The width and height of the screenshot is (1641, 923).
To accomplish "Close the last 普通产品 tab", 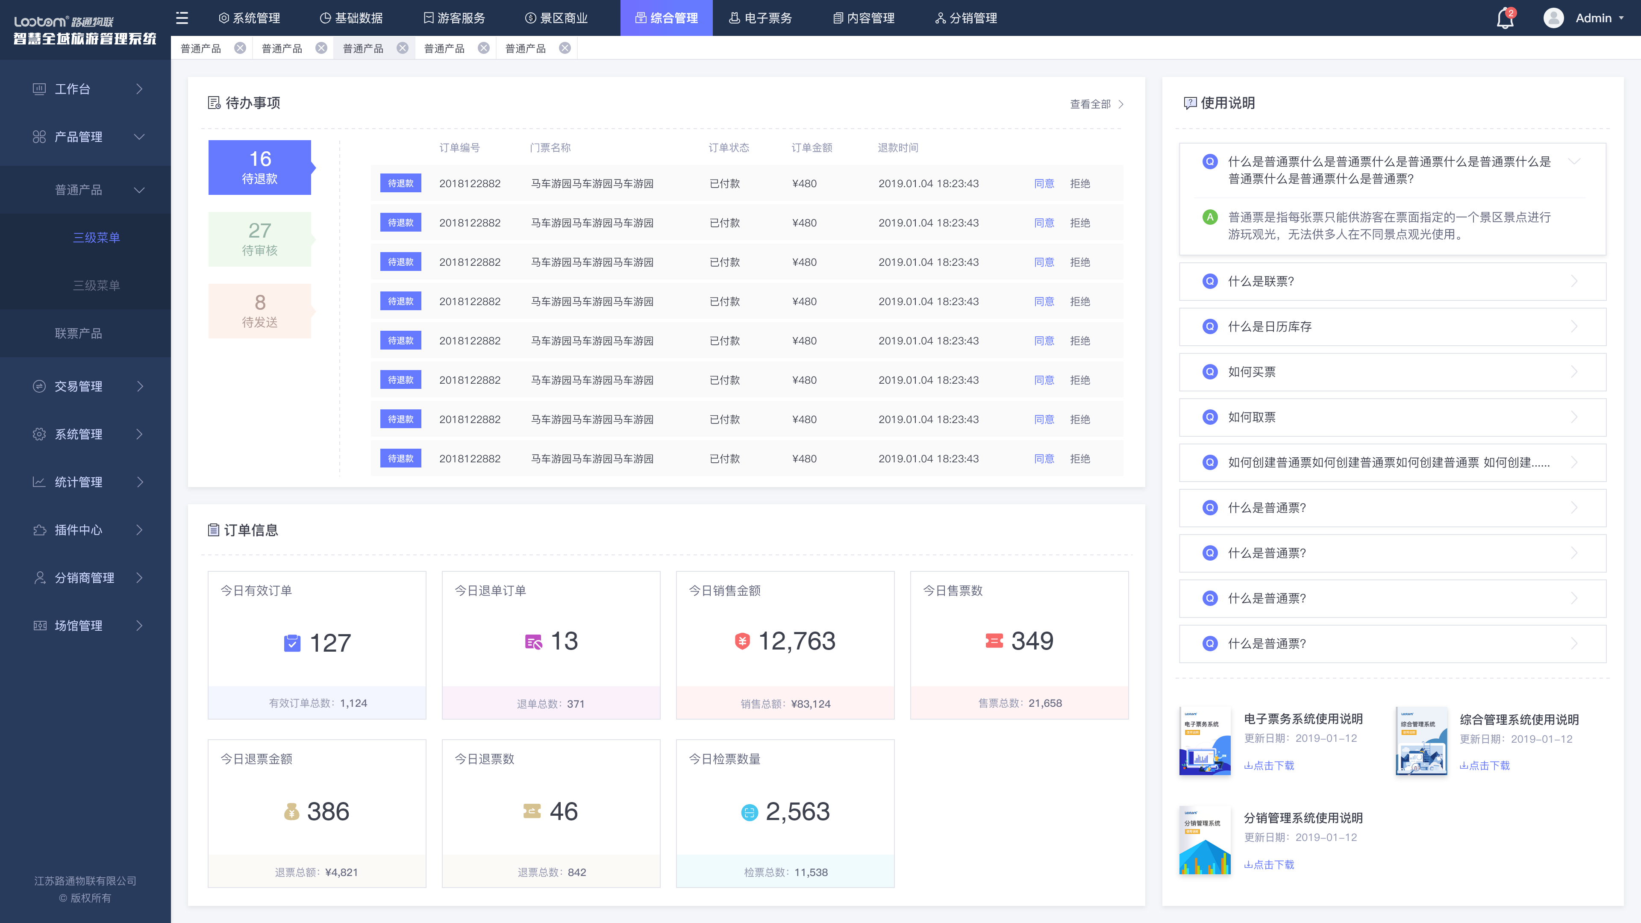I will coord(565,48).
